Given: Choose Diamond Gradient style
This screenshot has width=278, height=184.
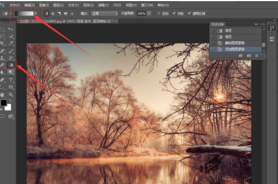Looking at the screenshot, I should 72,14.
